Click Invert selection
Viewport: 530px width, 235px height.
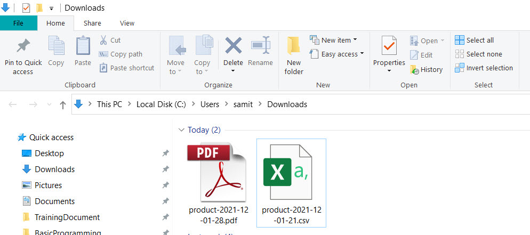pos(484,68)
